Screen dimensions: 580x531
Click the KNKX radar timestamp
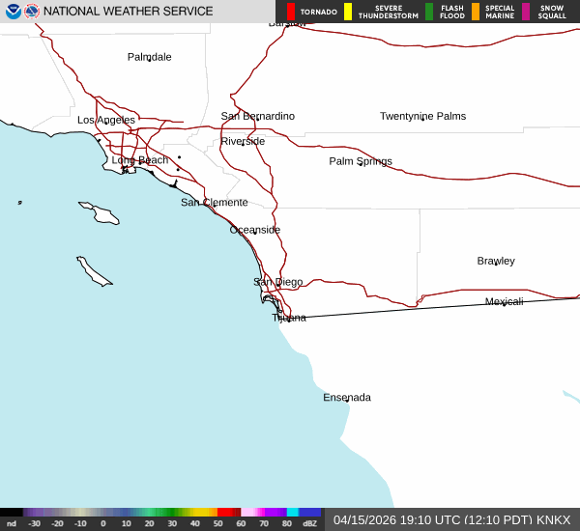(x=451, y=519)
